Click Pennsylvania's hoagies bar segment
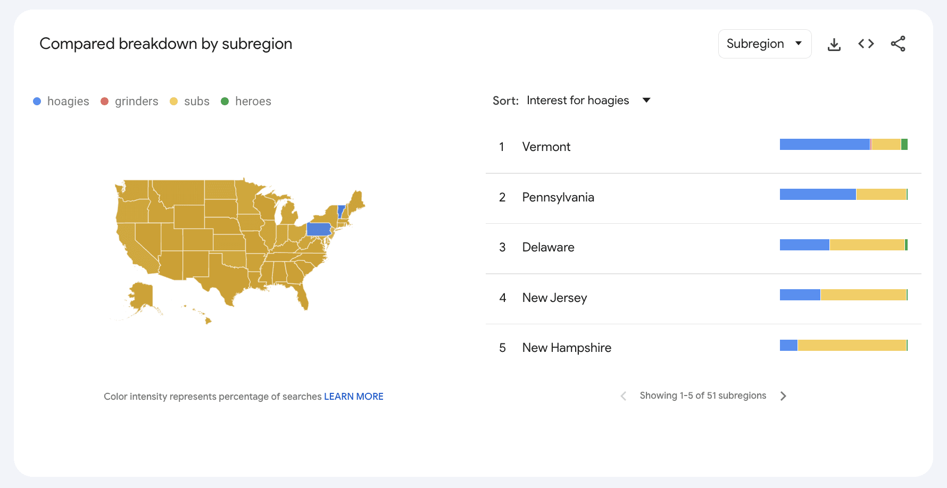947x488 pixels. (x=817, y=194)
